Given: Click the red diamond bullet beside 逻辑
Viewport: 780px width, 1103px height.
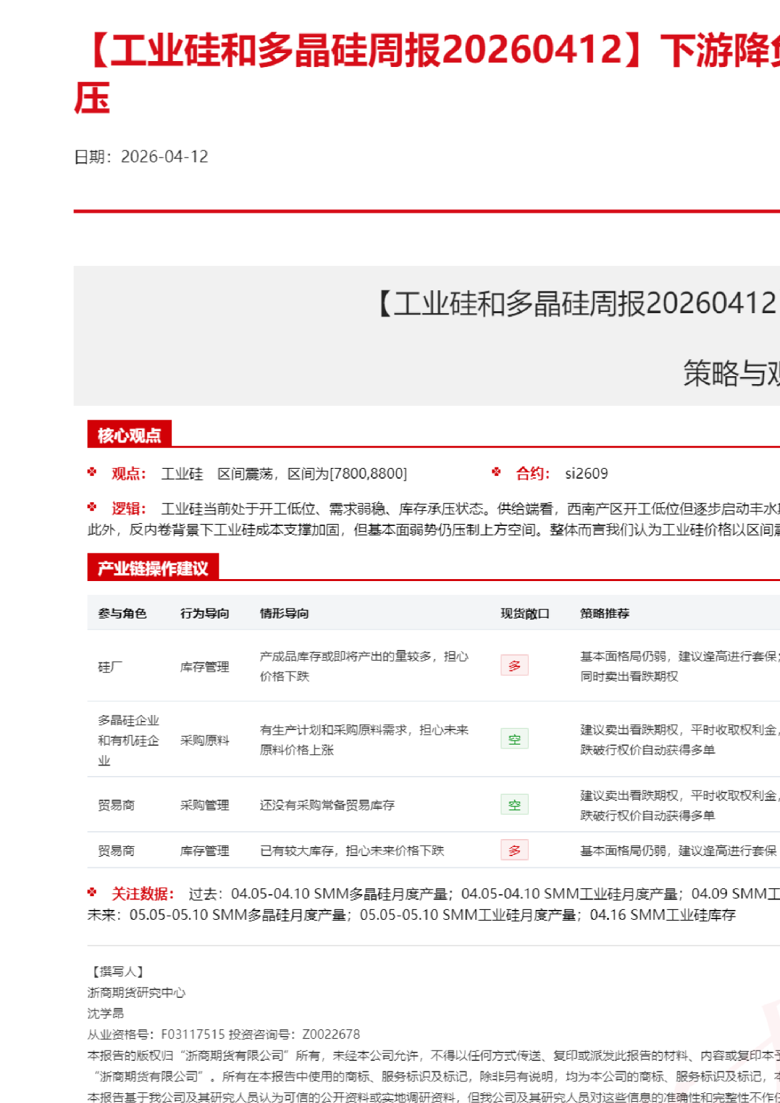Looking at the screenshot, I should tap(92, 508).
